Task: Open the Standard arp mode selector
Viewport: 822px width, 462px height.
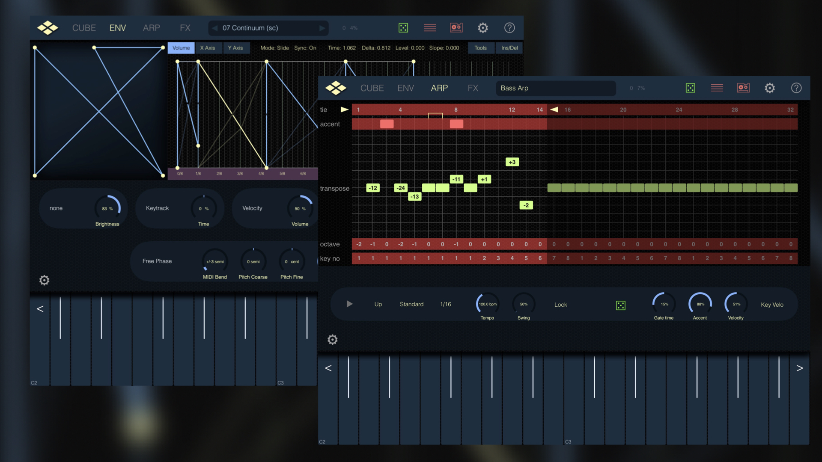Action: 411,304
